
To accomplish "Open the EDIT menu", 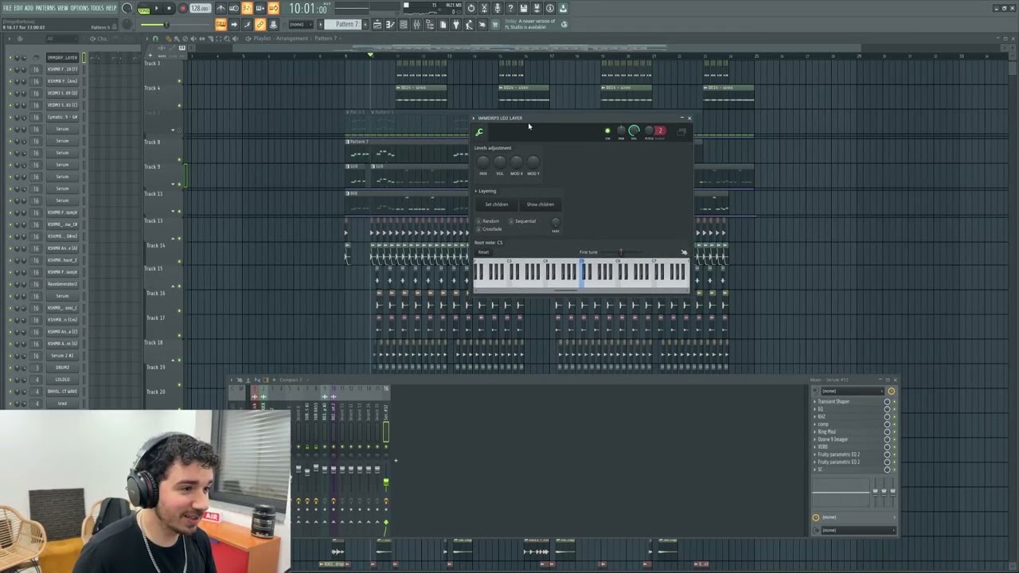I will (18, 8).
